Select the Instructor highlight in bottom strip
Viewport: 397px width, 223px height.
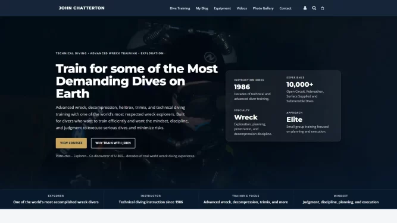point(151,199)
